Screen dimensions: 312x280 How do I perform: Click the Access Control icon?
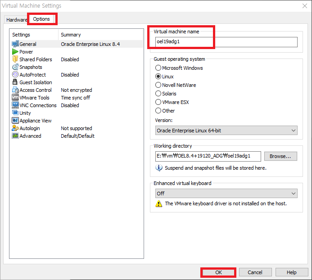click(15, 90)
